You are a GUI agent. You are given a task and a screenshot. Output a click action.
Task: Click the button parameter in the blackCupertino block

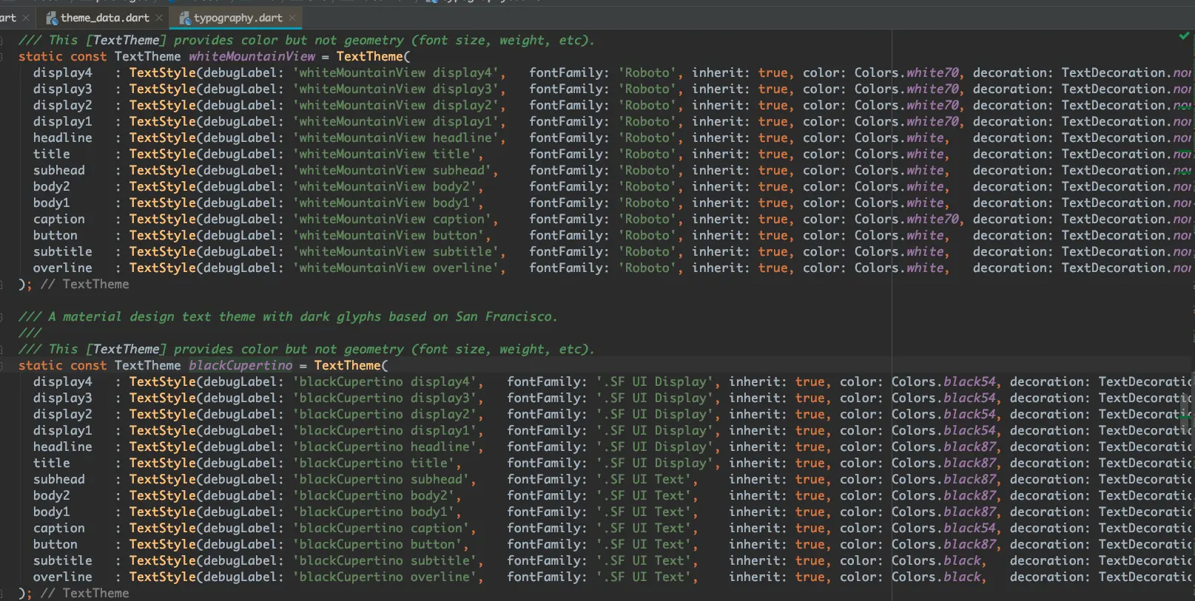coord(55,545)
